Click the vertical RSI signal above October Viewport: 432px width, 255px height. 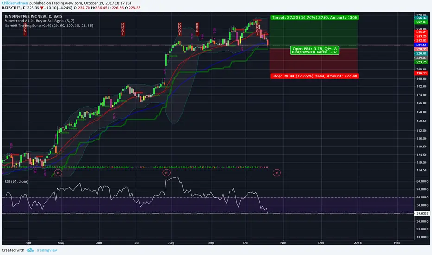[x=257, y=29]
